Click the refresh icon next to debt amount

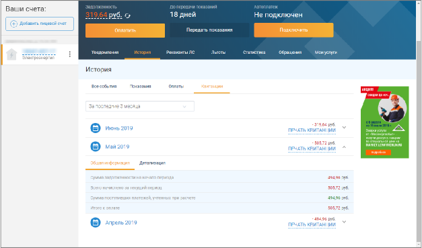click(x=128, y=16)
